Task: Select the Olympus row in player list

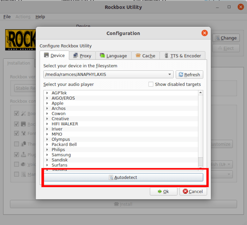Action: click(x=121, y=139)
